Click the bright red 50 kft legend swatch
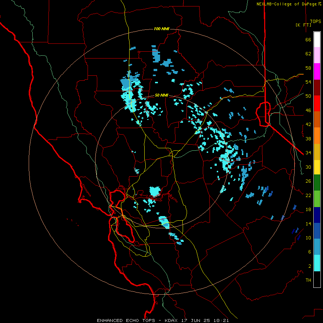323x323 pixels. tap(317, 103)
